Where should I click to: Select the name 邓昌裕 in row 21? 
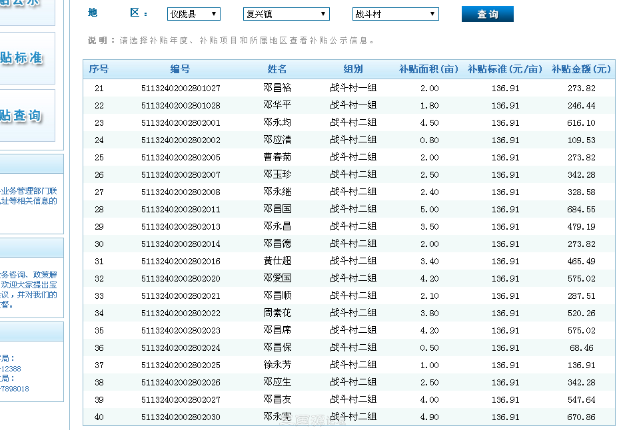pos(277,88)
